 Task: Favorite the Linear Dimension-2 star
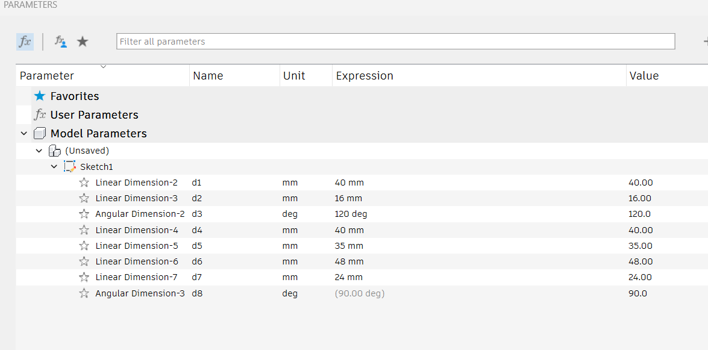[84, 183]
